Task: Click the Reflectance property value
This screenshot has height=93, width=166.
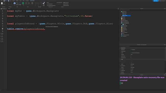Action: pyautogui.click(x=131, y=56)
